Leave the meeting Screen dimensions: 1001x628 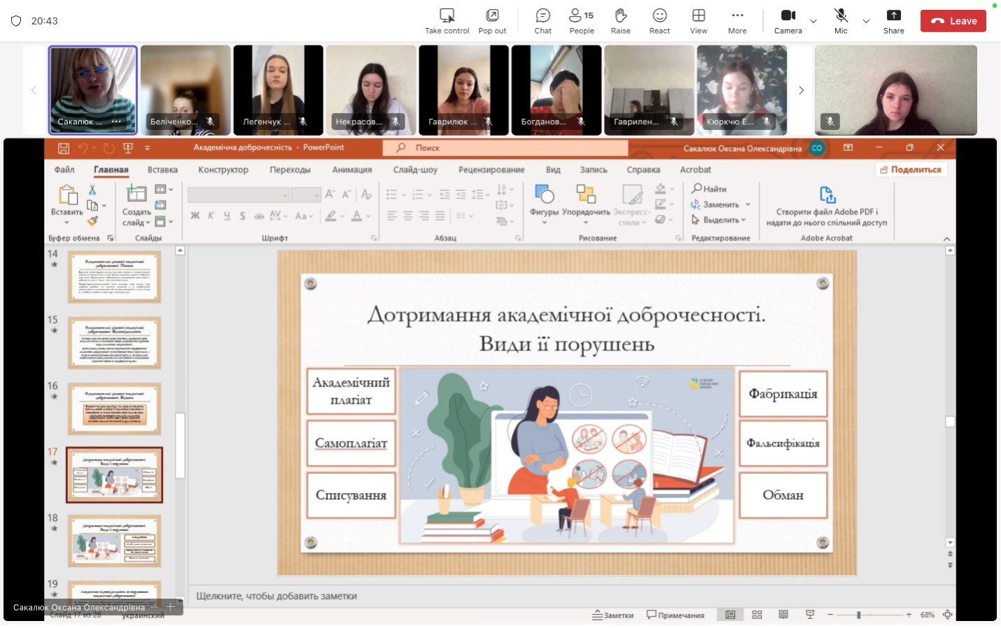[953, 21]
